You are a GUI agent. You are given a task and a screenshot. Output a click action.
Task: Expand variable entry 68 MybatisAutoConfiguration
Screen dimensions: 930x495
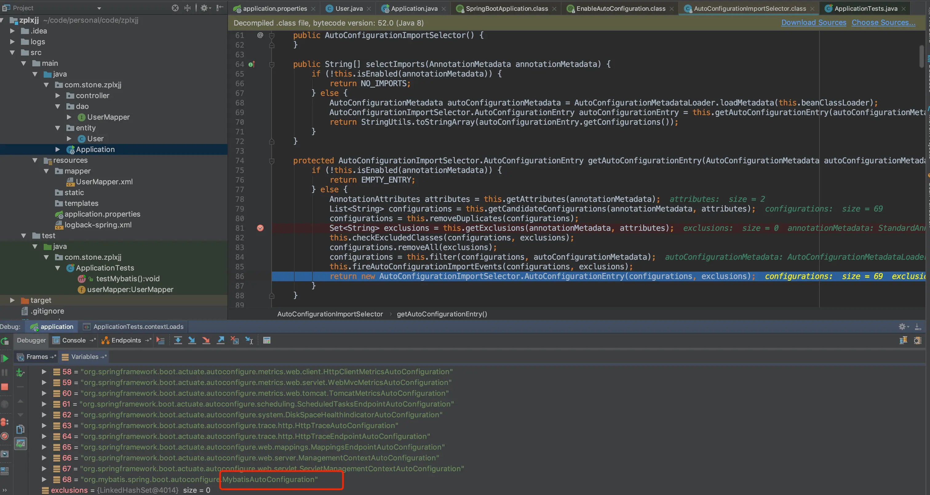click(x=44, y=479)
